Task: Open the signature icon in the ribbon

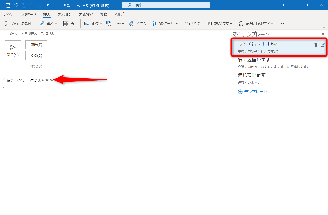Action: (42, 24)
